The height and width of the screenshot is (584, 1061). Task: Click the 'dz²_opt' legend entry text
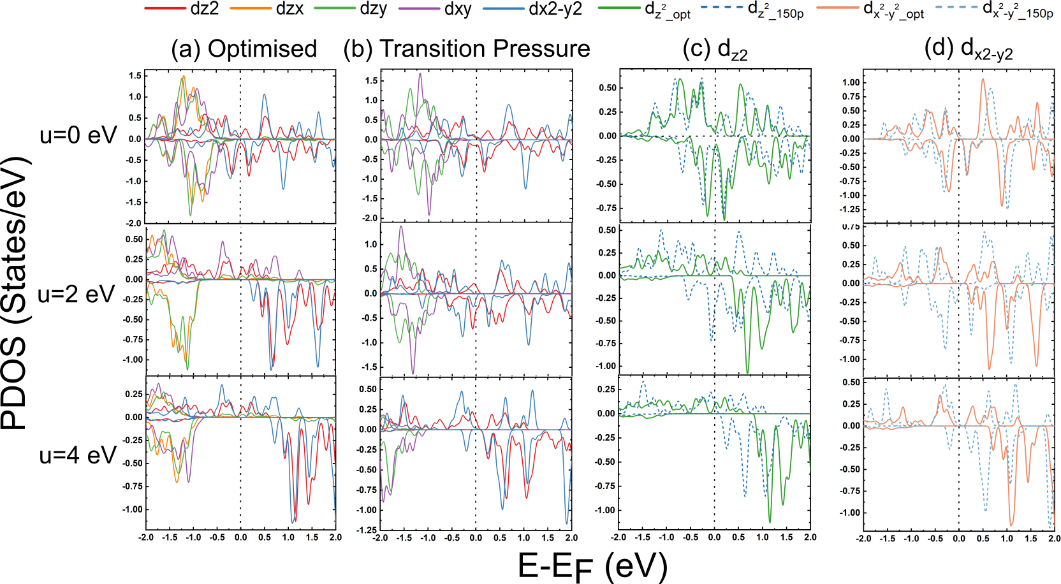(x=668, y=10)
